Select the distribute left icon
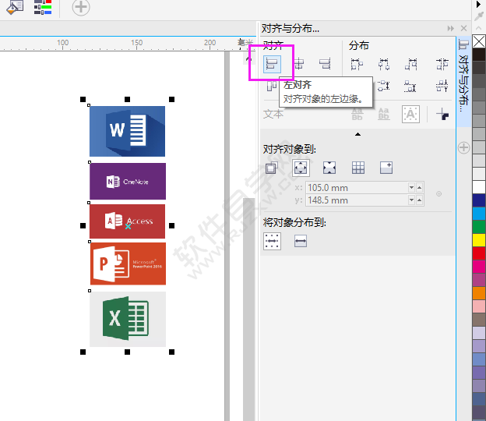This screenshot has height=421, width=486. pyautogui.click(x=357, y=64)
